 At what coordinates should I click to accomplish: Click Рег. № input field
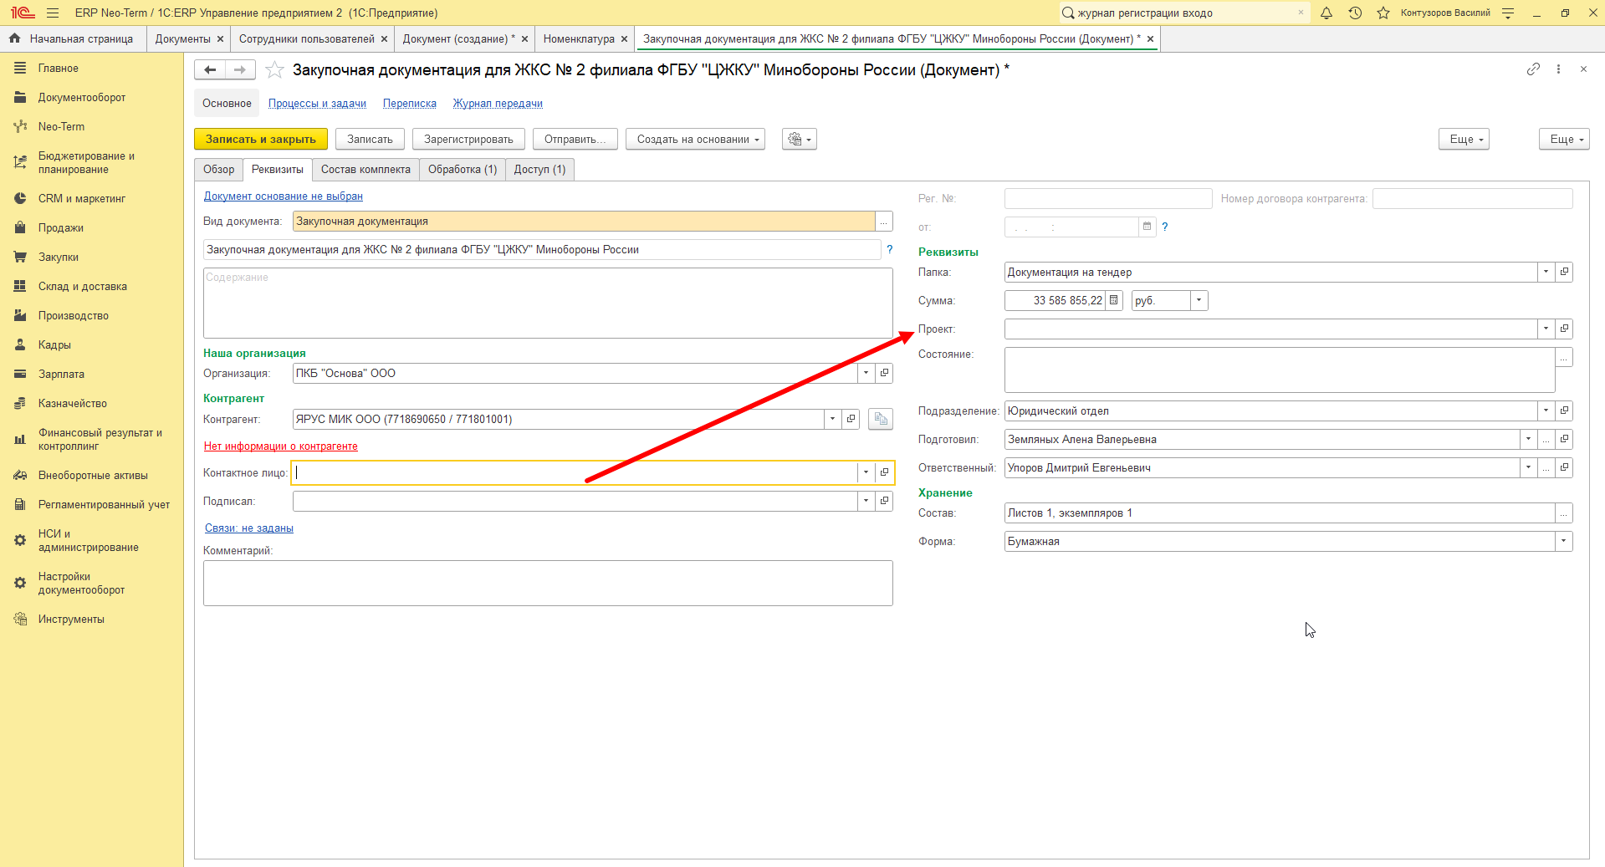(x=1108, y=198)
